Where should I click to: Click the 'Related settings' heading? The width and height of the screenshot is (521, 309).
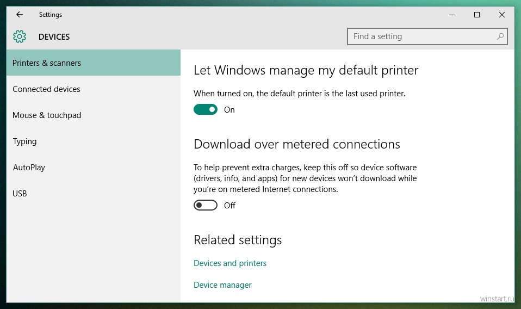(238, 240)
